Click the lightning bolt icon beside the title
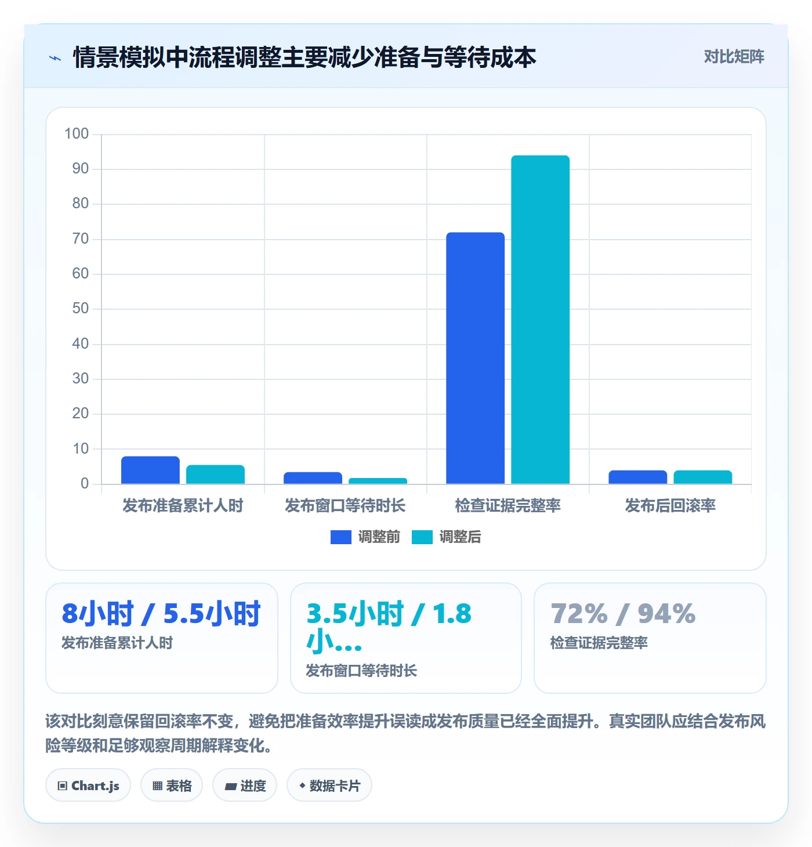This screenshot has width=812, height=847. click(x=55, y=58)
